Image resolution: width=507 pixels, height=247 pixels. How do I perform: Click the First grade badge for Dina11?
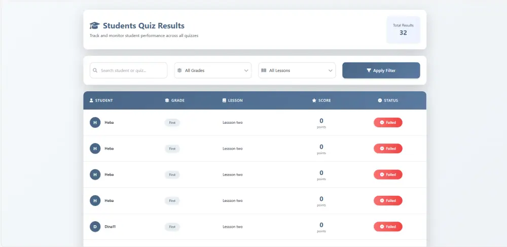[172, 227]
